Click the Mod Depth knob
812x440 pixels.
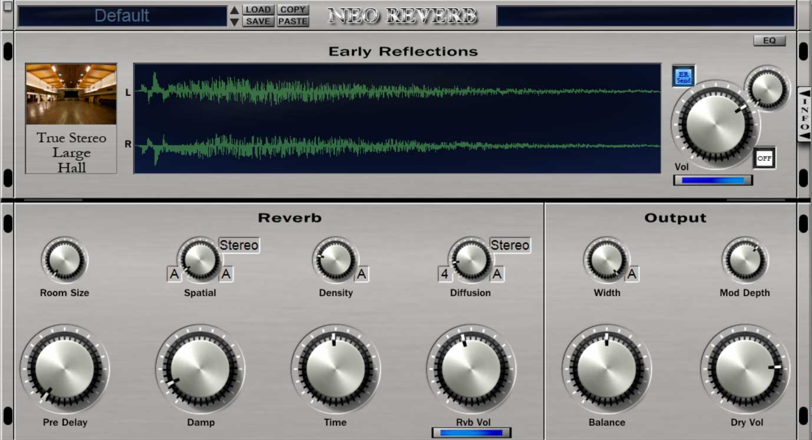click(745, 260)
